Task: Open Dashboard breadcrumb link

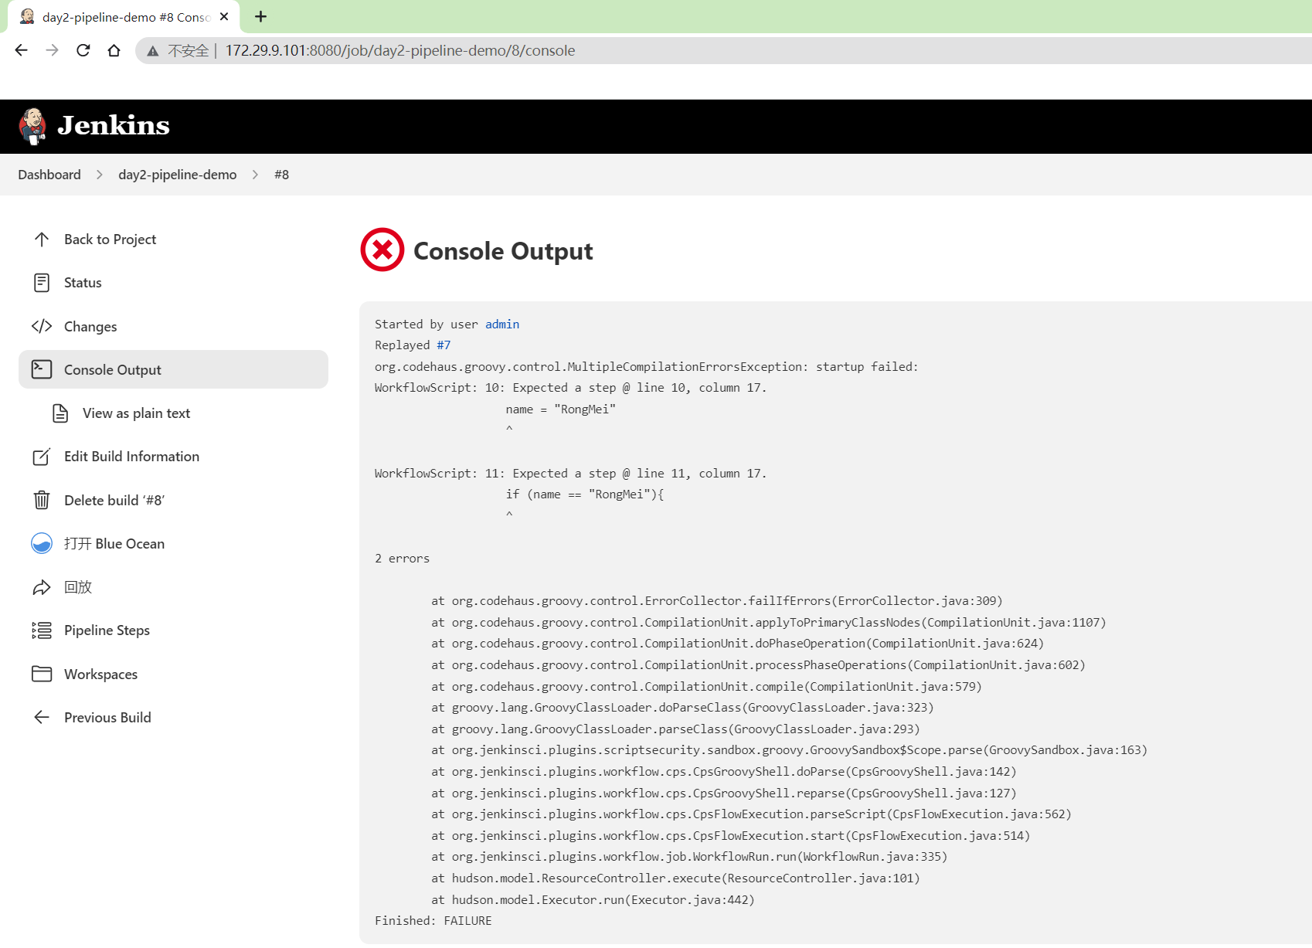Action: click(x=49, y=175)
